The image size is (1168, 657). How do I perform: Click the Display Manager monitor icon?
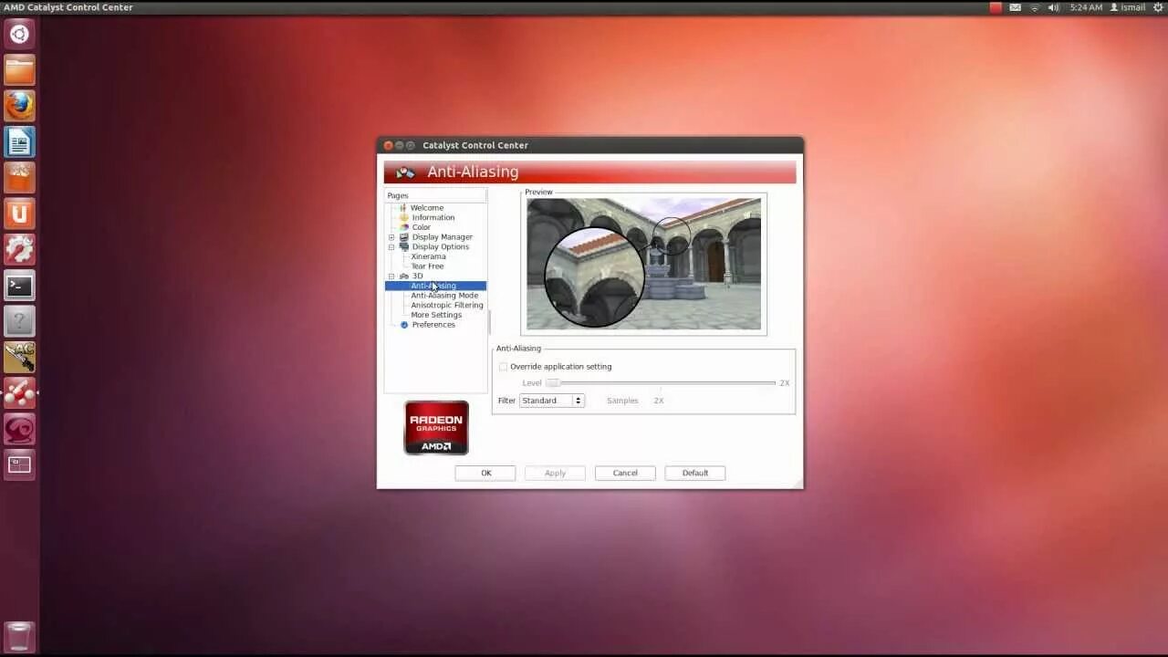[404, 237]
